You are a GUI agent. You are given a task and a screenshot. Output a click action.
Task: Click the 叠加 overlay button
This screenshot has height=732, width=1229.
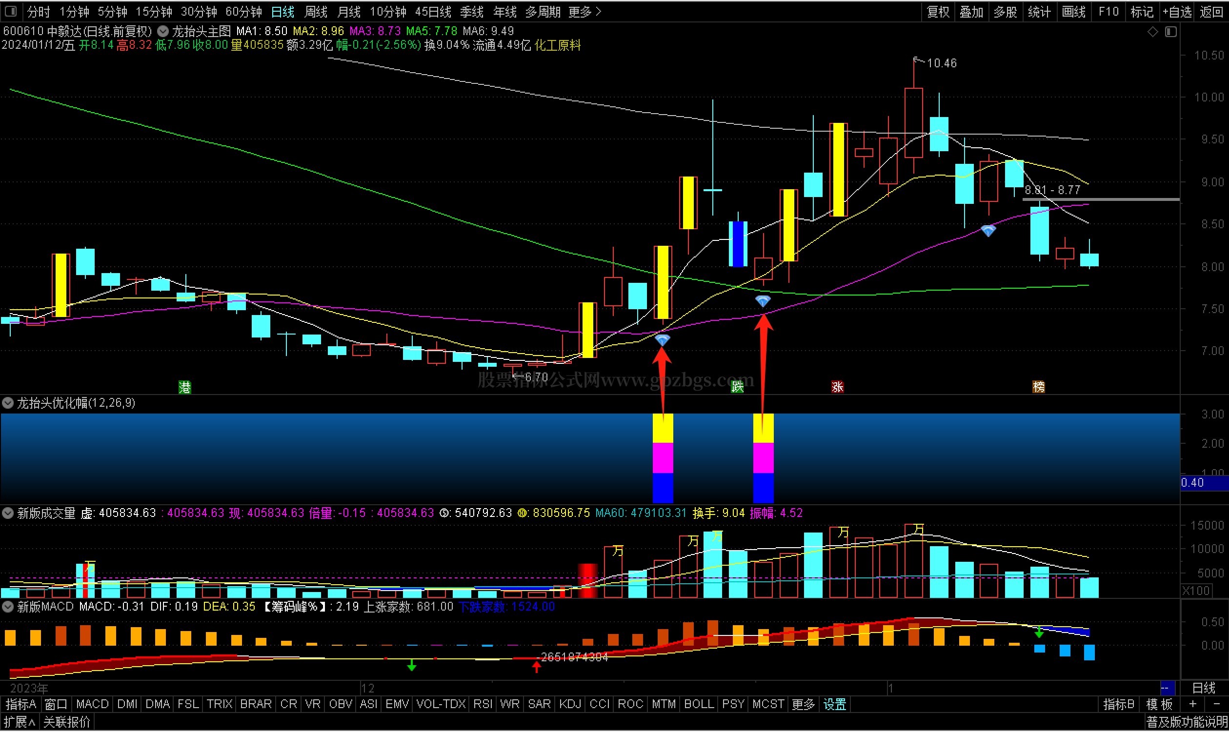971,11
